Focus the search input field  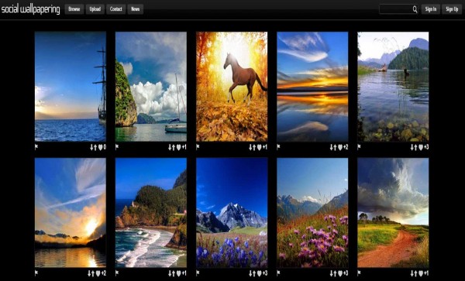pos(396,9)
